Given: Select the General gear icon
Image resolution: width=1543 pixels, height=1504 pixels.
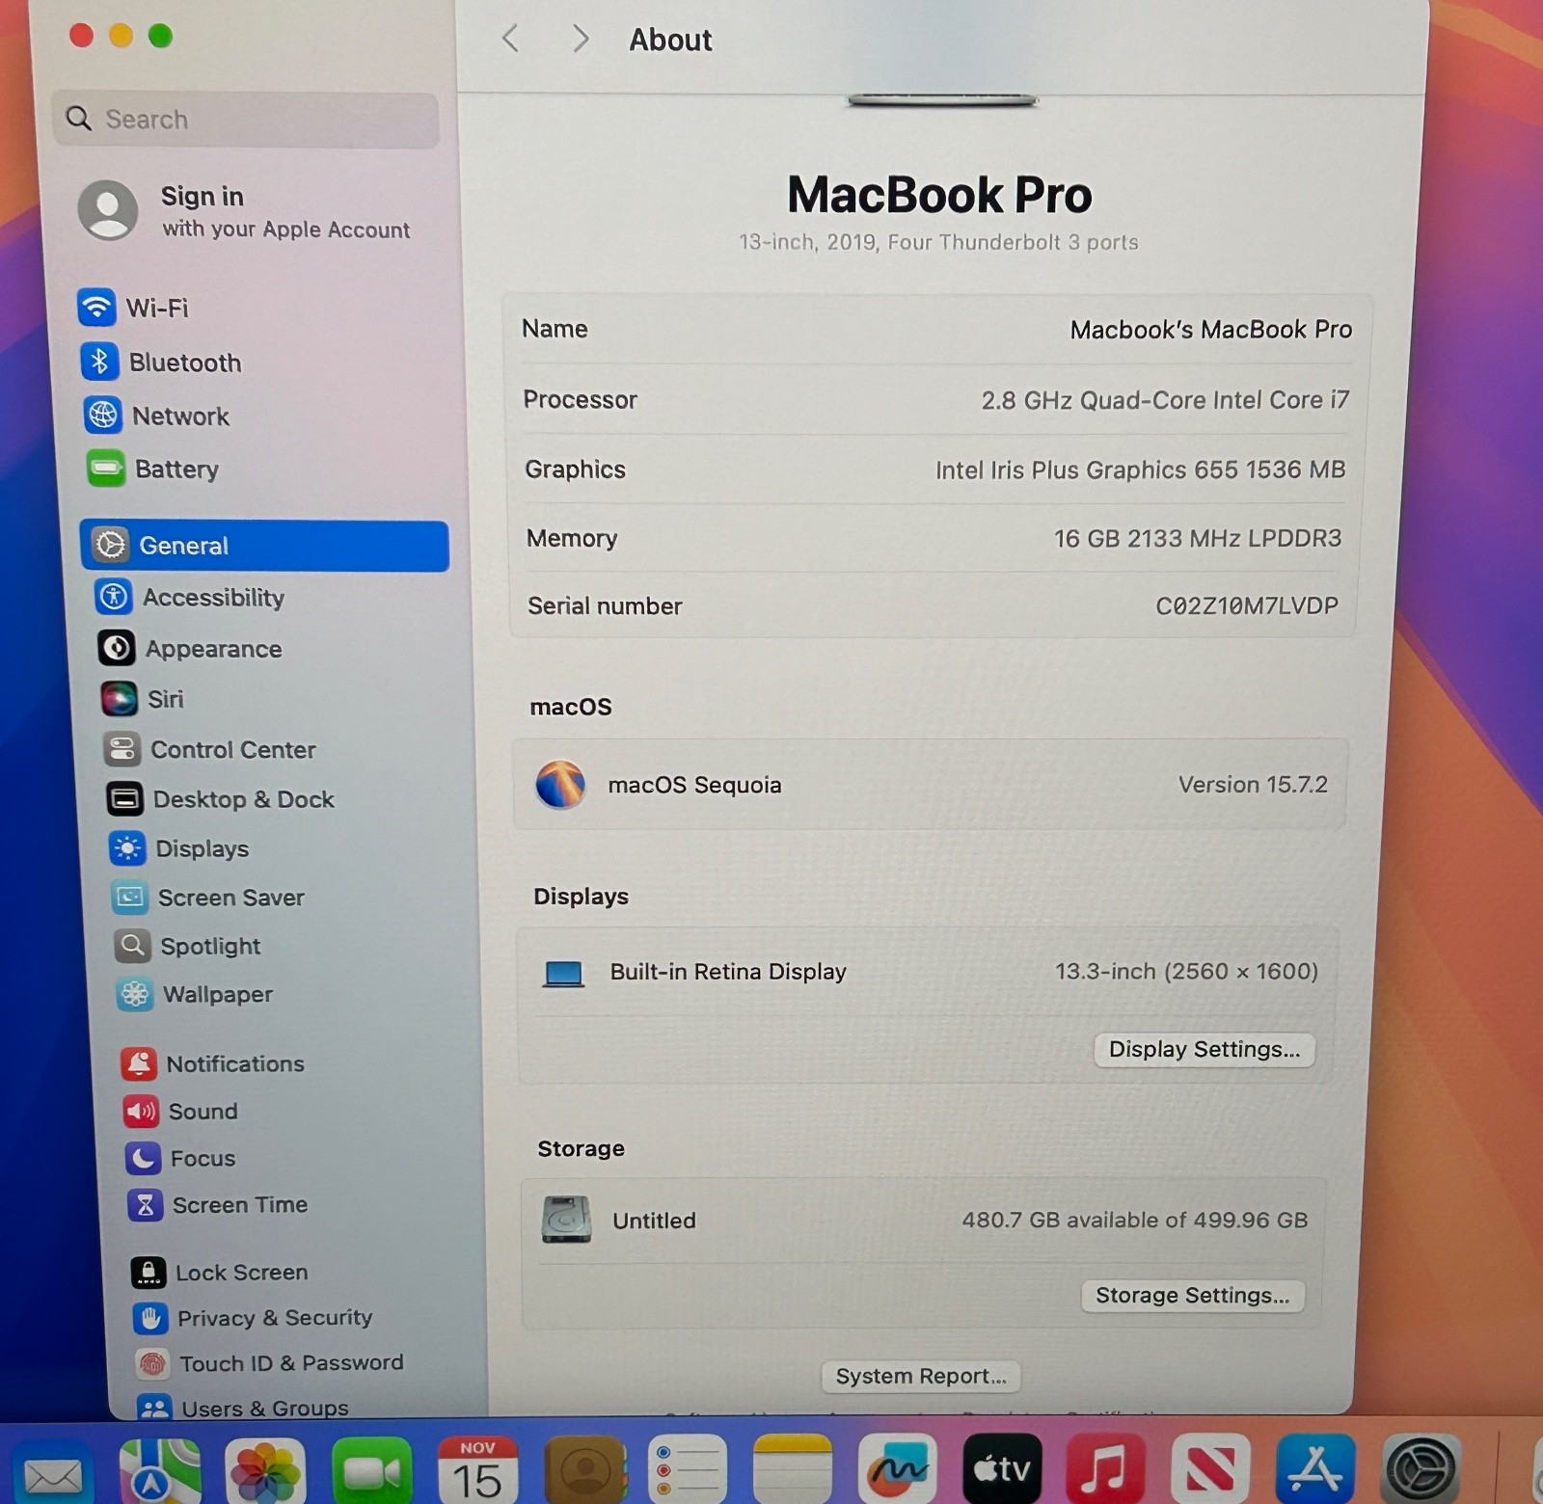Looking at the screenshot, I should coord(110,545).
